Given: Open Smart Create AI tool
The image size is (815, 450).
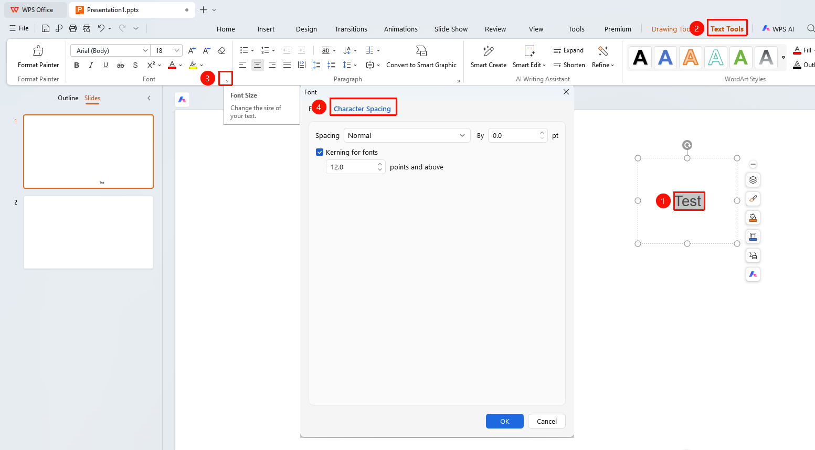Looking at the screenshot, I should coord(489,57).
